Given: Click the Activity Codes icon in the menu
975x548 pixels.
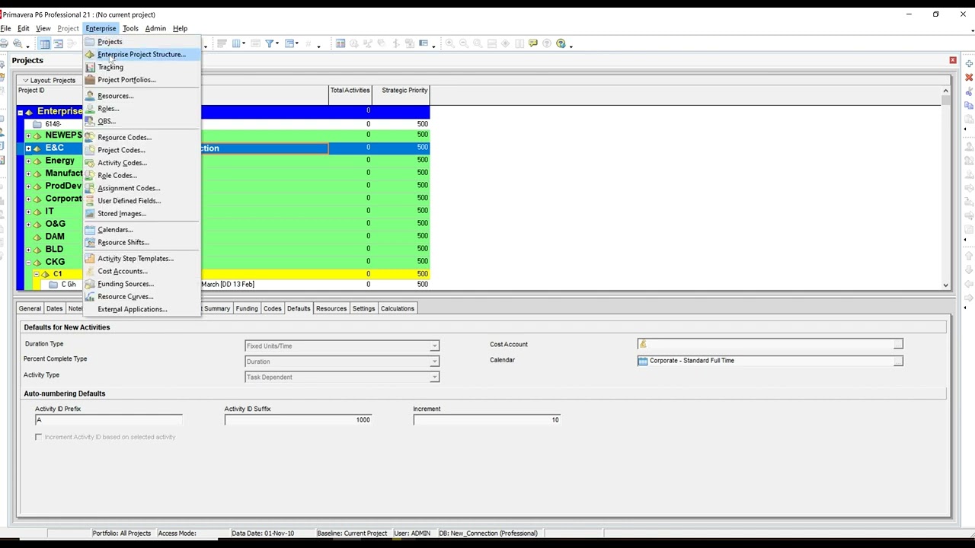Looking at the screenshot, I should [x=90, y=163].
